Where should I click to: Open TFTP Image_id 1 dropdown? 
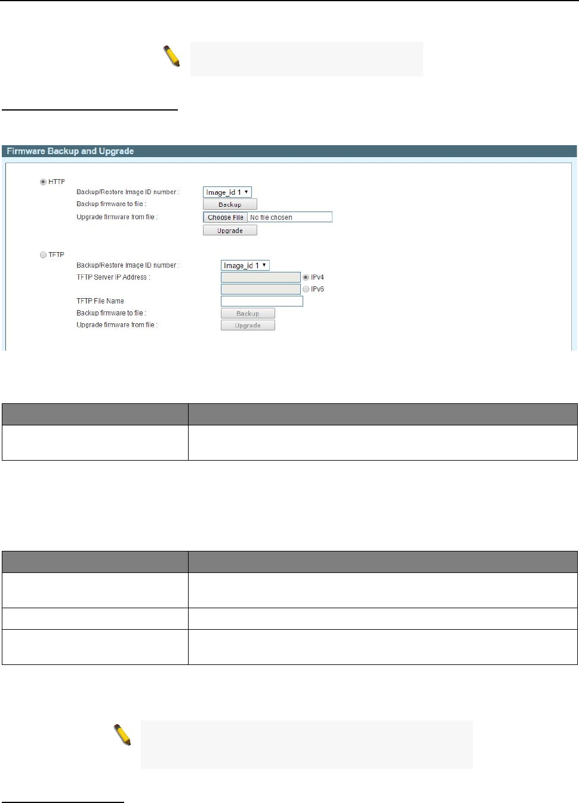(x=245, y=265)
